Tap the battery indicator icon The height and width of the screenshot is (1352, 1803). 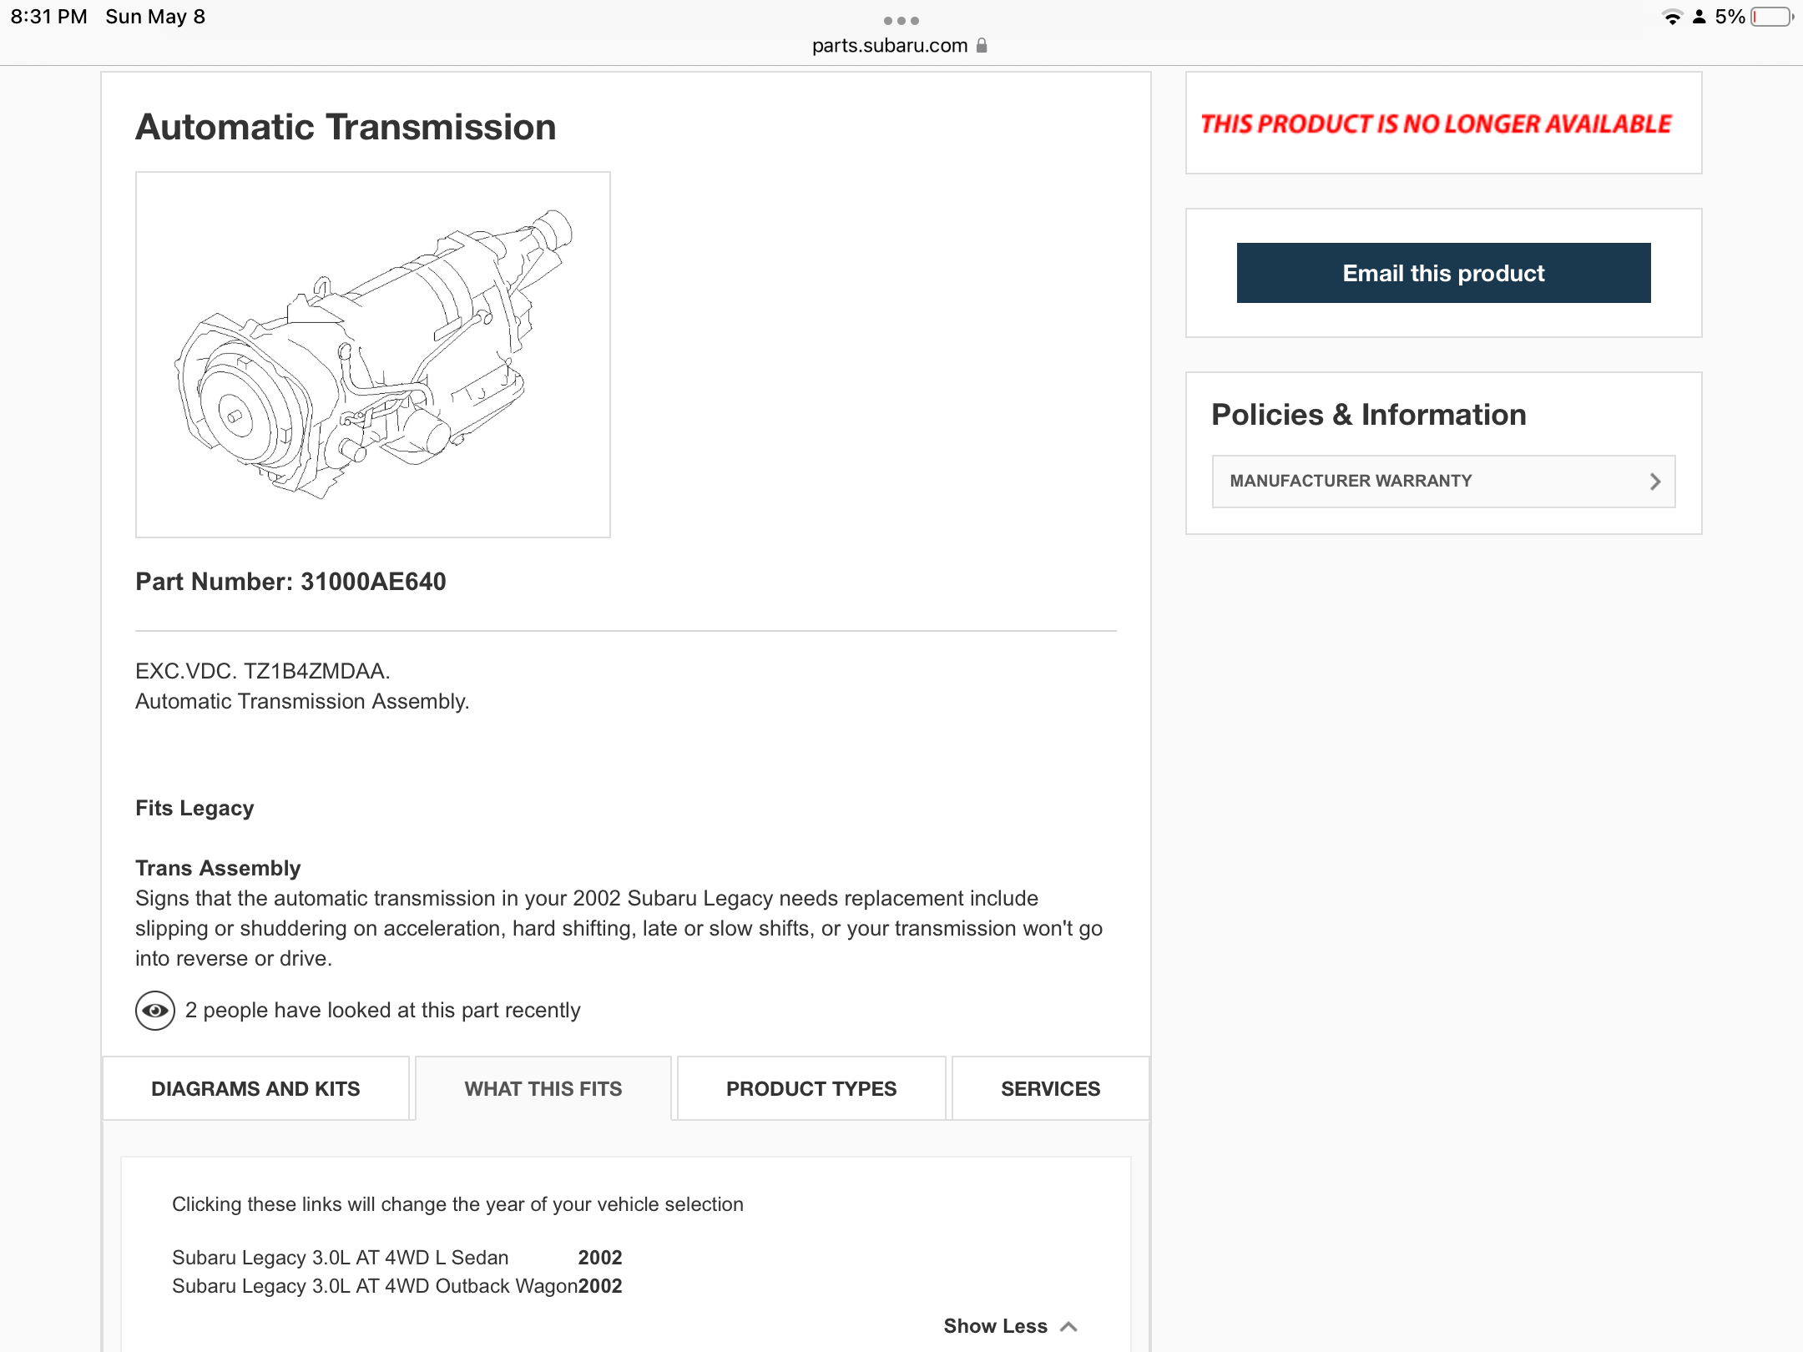click(x=1771, y=18)
